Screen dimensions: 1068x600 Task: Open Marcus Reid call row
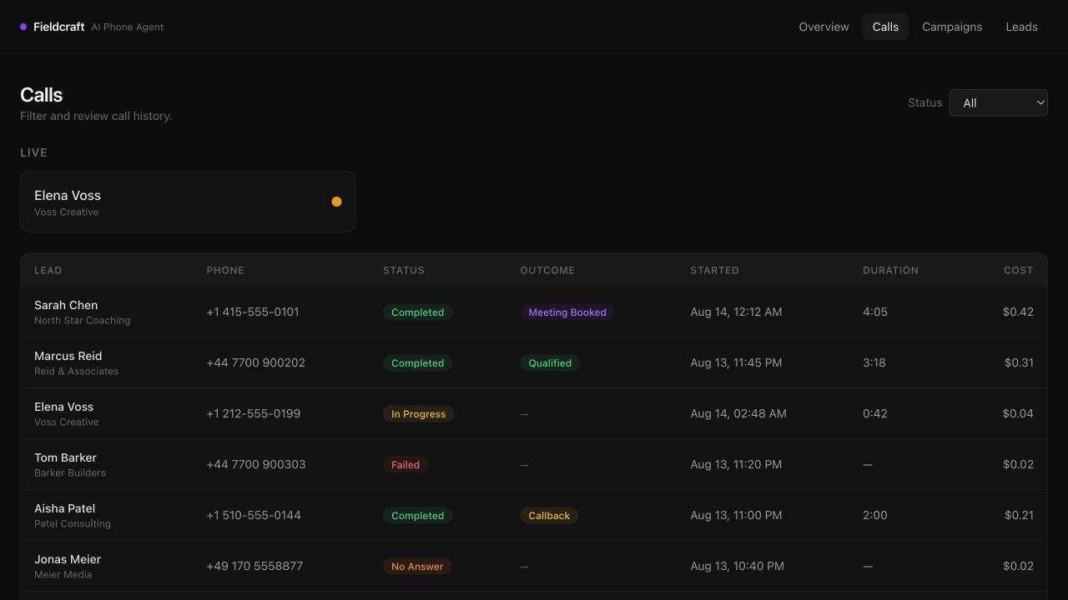534,362
